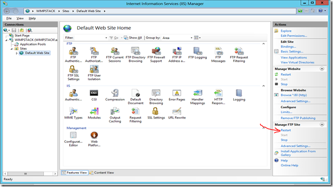Select Start Page in Connections tree
The height and width of the screenshot is (187, 333).
22,36
